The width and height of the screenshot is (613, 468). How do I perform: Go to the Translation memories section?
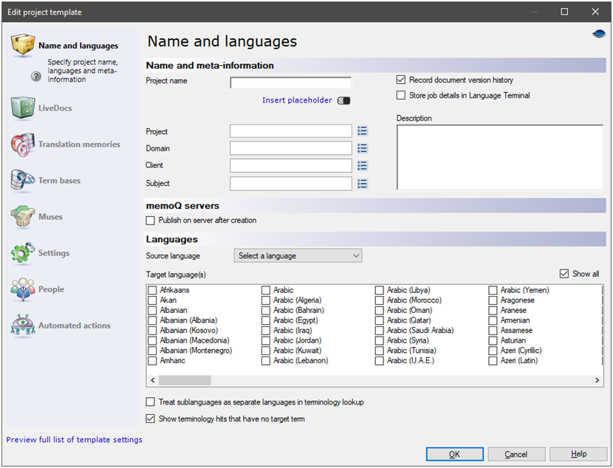click(x=79, y=144)
